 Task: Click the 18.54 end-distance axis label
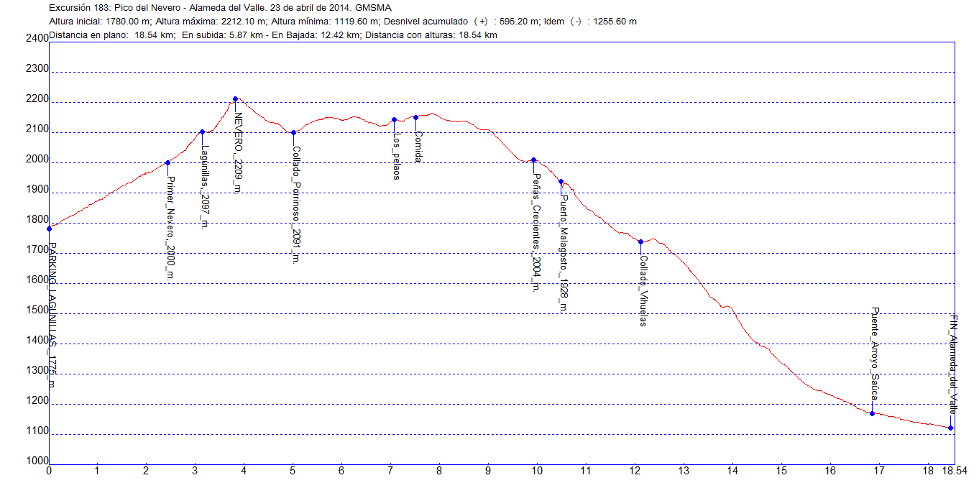(955, 471)
